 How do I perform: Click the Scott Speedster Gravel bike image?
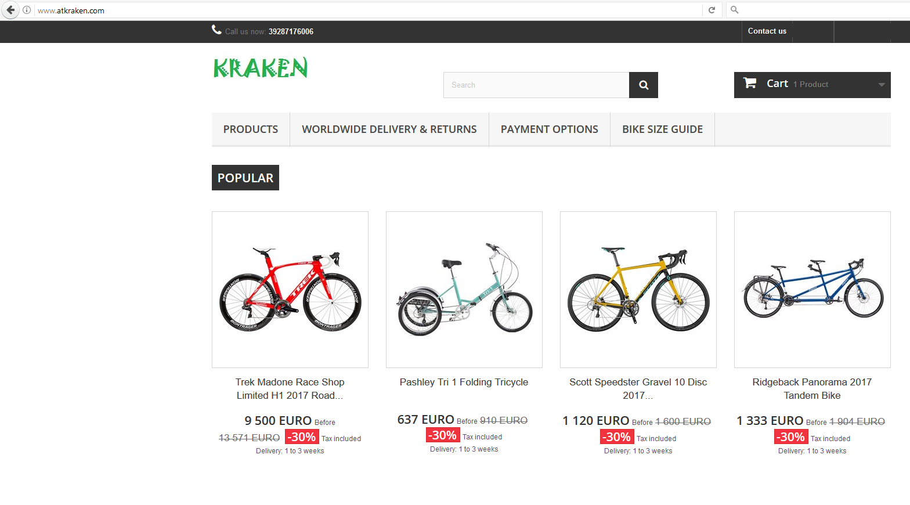pos(638,290)
